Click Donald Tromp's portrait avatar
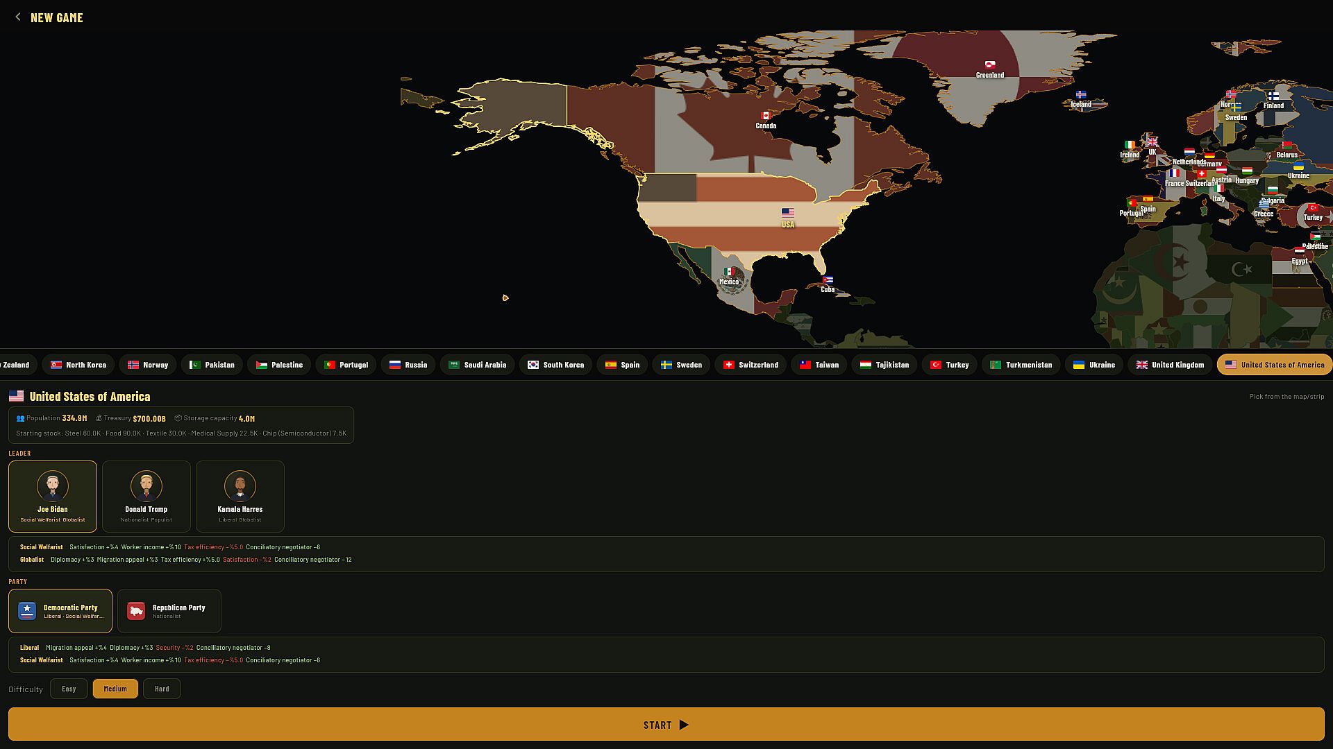1333x749 pixels. pos(146,486)
